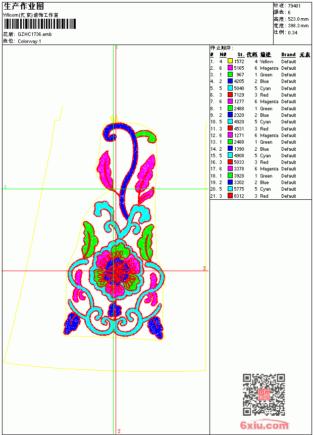Pick the blue swatch in stop row 4
Viewport: 313px width, 435px height.
(230, 81)
